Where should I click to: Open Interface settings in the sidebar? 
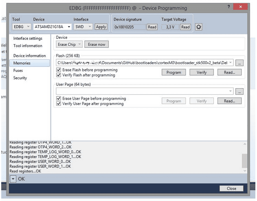point(28,38)
